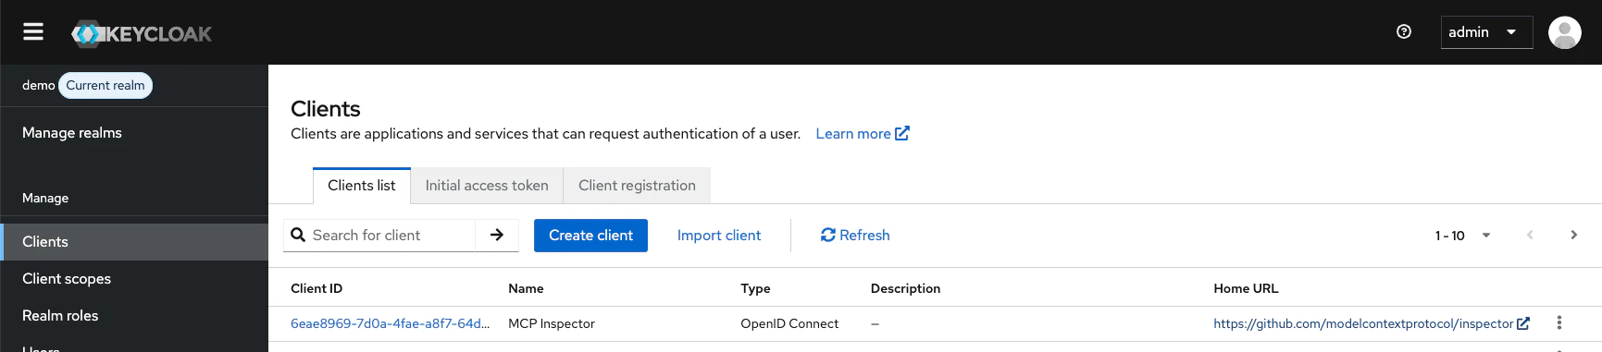Switch to Client registration tab

pos(637,186)
